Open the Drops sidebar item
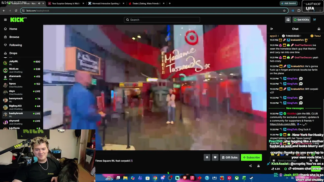The height and width of the screenshot is (182, 324). click(x=13, y=53)
